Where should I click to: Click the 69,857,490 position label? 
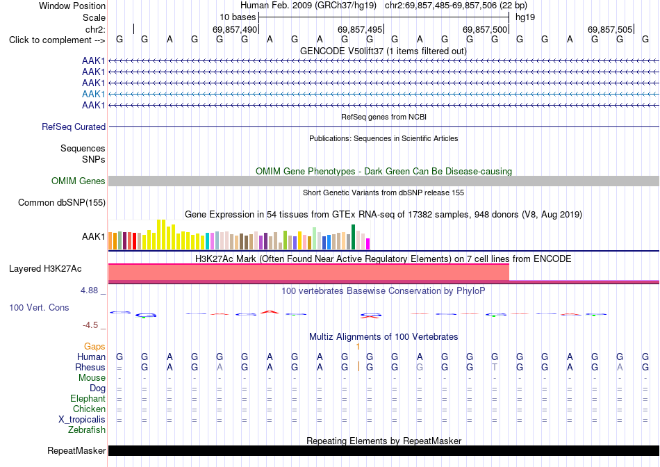pos(234,29)
